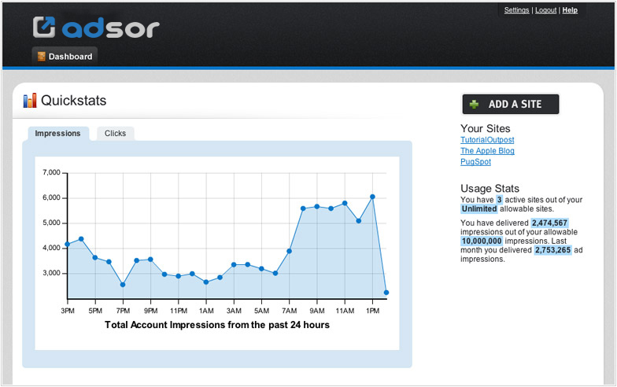Viewport: 617px width, 387px height.
Task: Click the highlighted 'Unlimited' value
Action: (479, 209)
